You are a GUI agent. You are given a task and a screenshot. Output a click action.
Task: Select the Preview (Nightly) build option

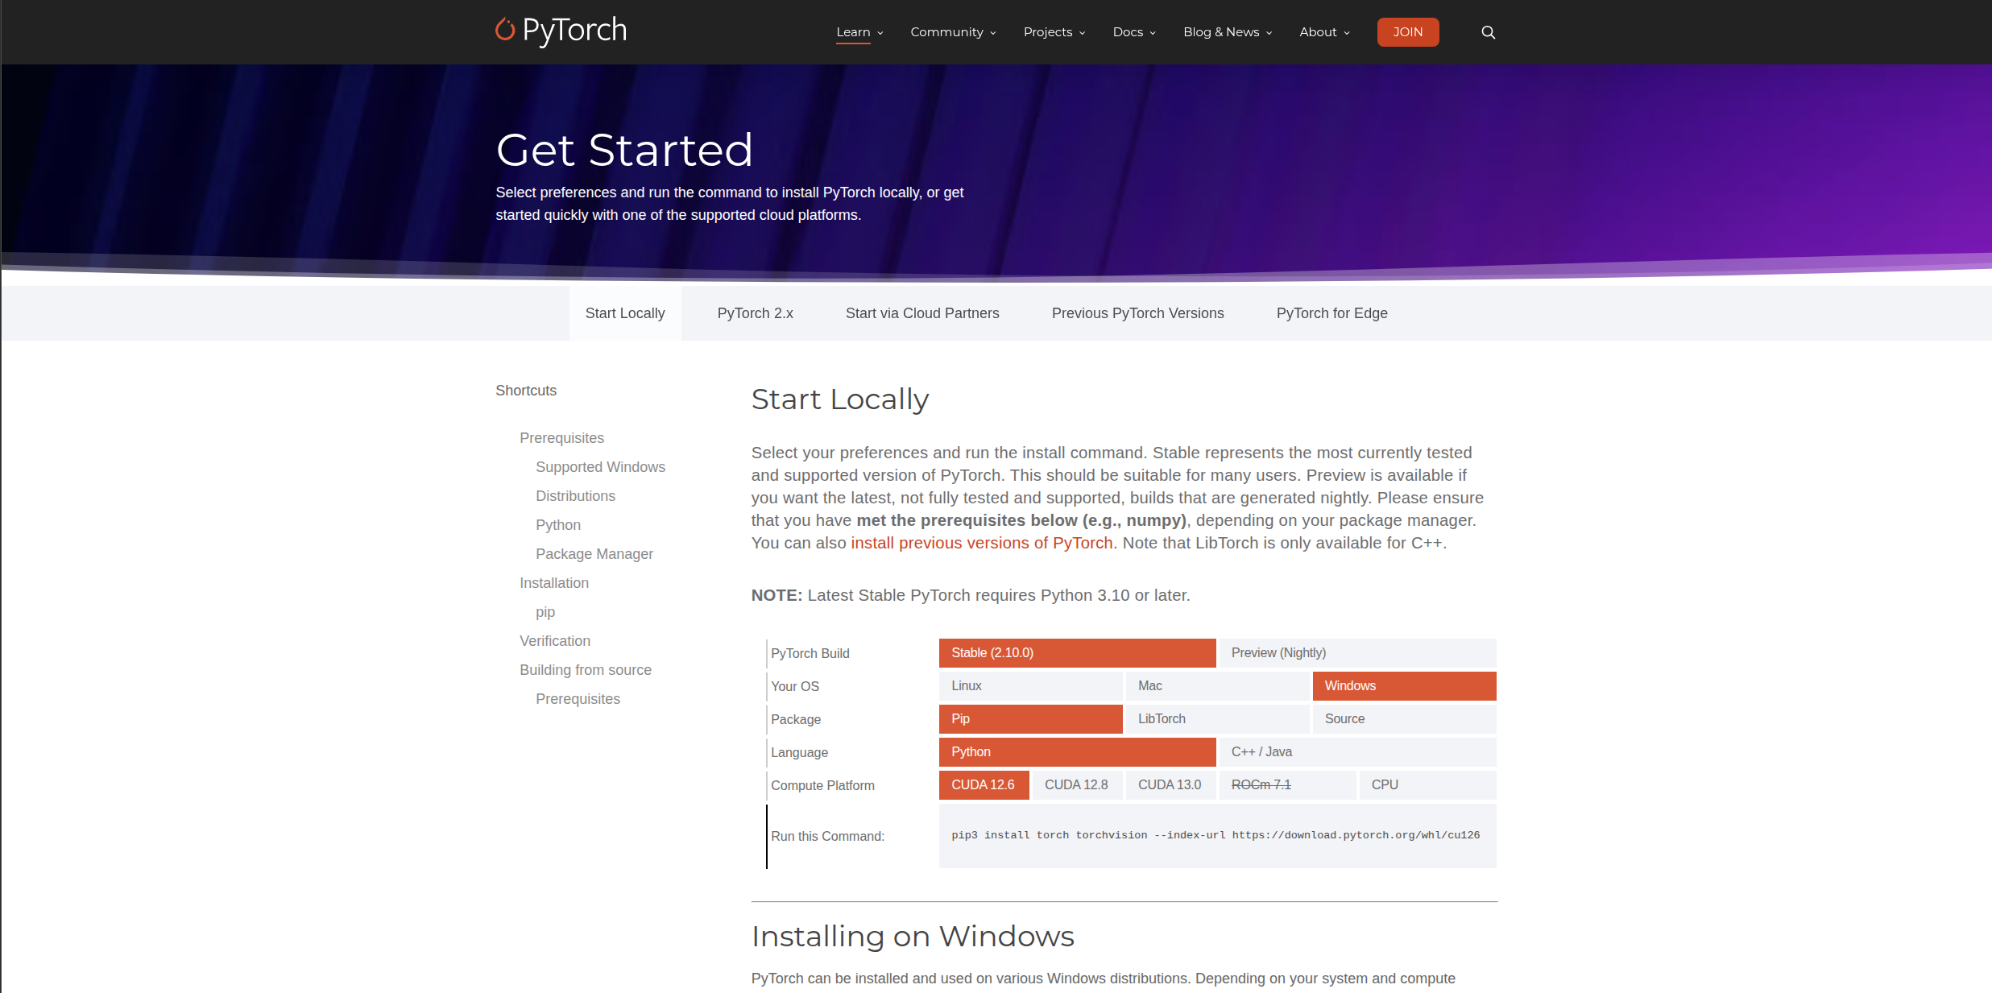pyautogui.click(x=1357, y=653)
